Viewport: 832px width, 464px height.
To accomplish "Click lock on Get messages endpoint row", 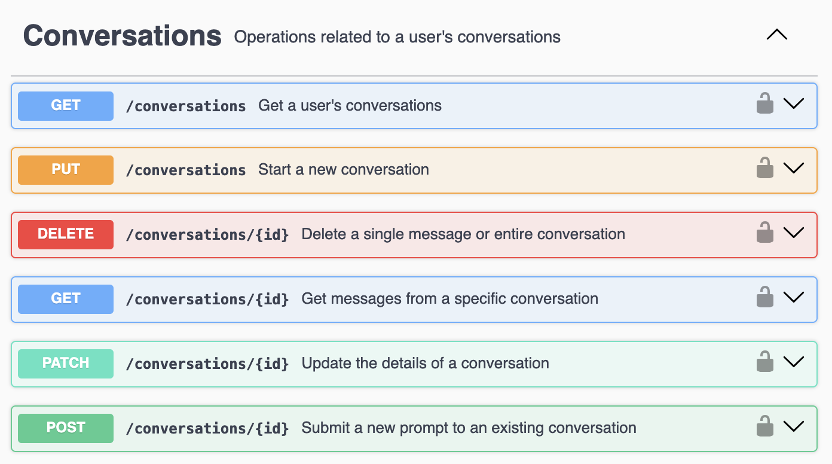I will tap(765, 298).
